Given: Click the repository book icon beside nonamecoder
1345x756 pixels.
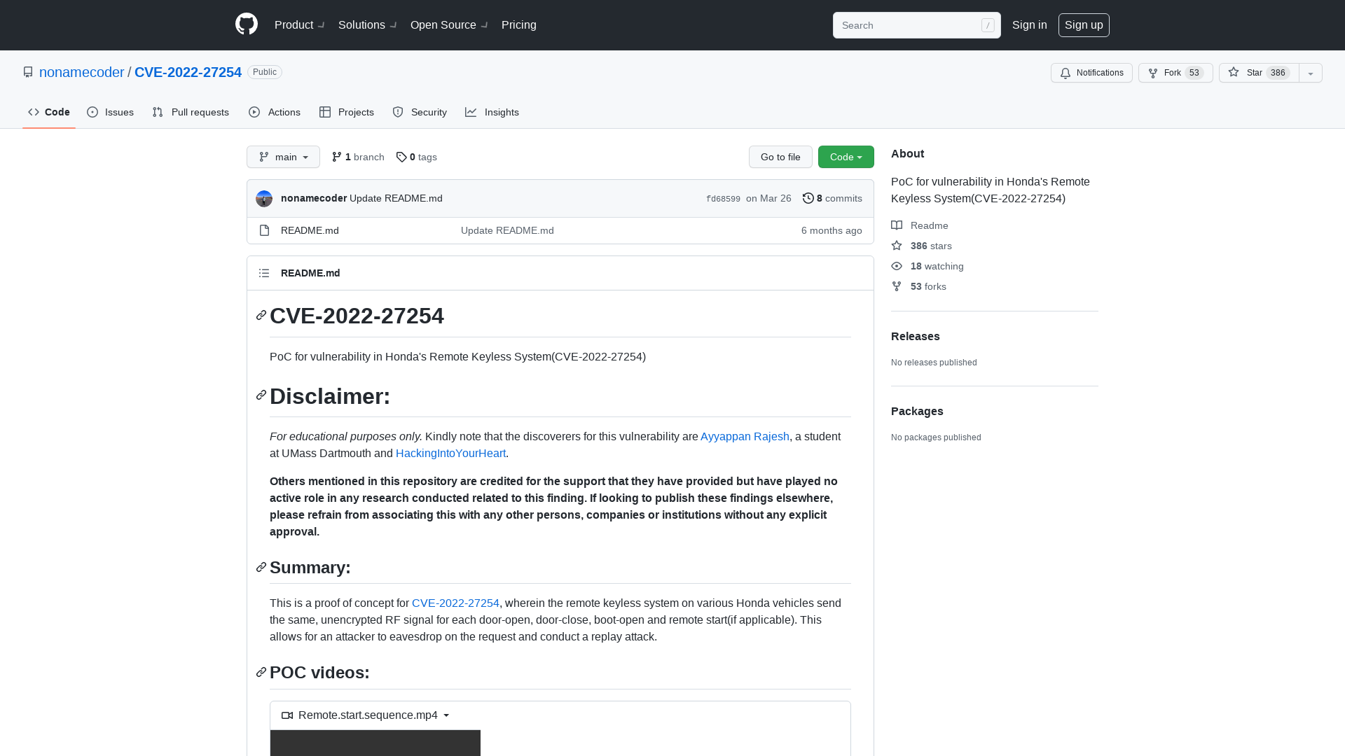Looking at the screenshot, I should point(28,72).
